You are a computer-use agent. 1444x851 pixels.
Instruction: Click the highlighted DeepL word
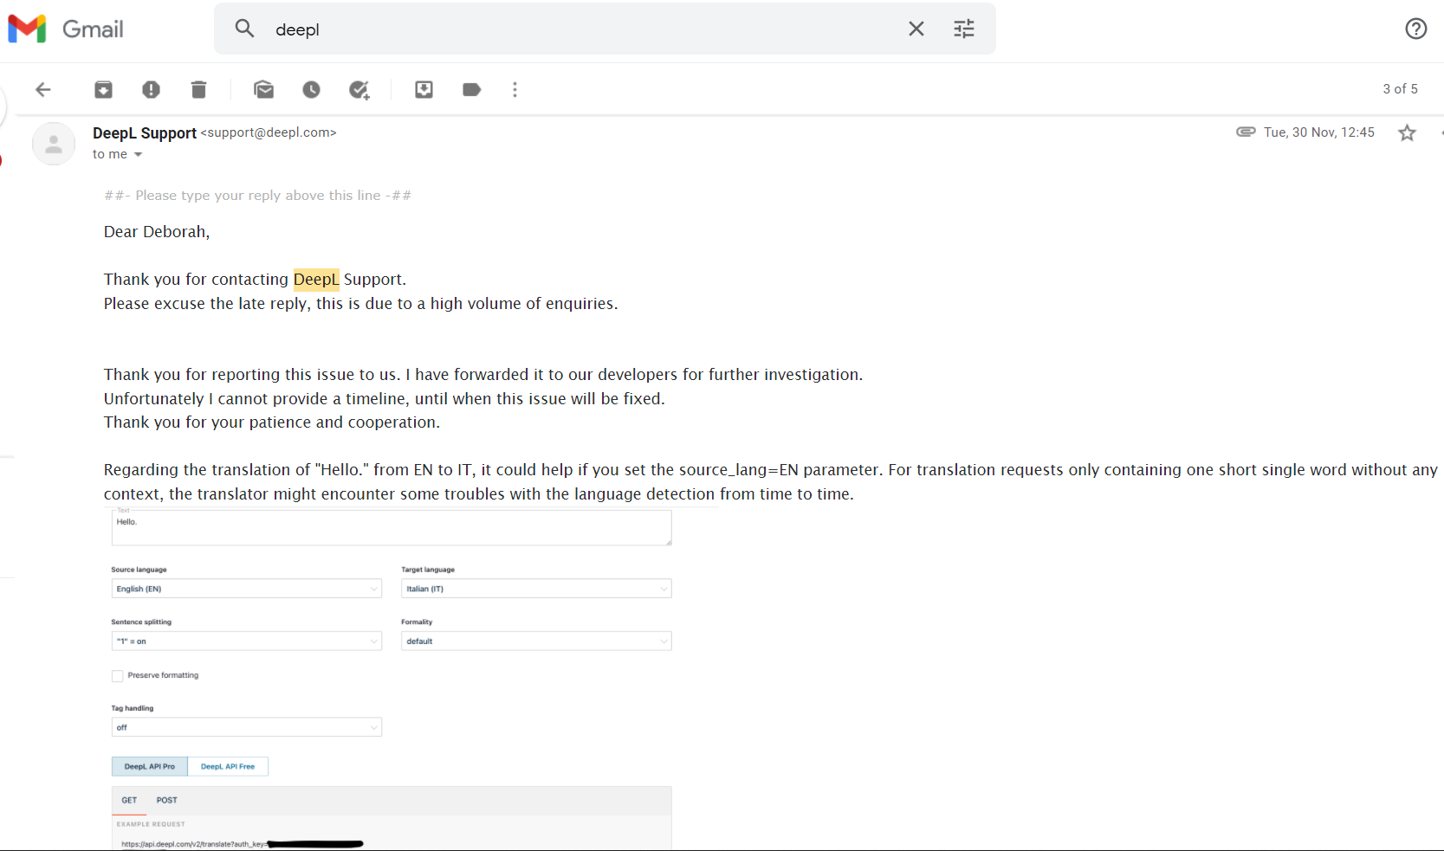click(316, 280)
